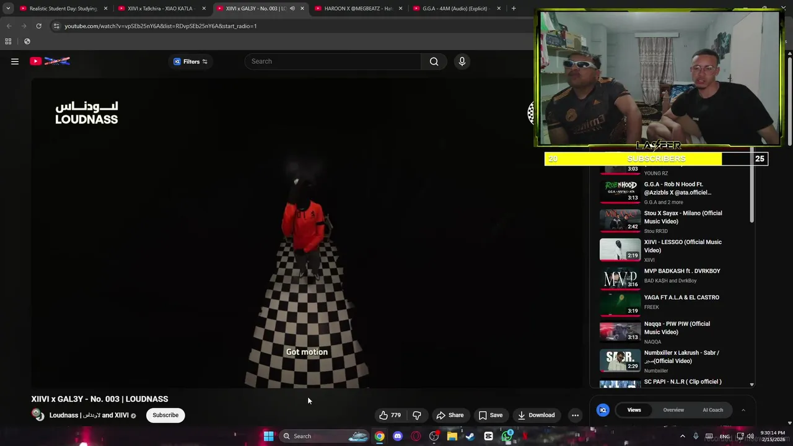
Task: Go to YouTube home via logo
Action: pos(50,61)
